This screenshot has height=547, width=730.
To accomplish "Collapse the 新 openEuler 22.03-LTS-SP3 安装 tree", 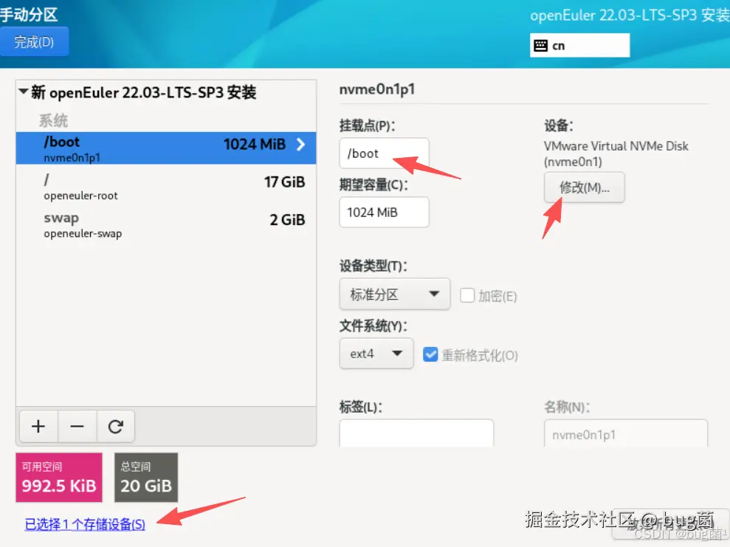I will [23, 92].
